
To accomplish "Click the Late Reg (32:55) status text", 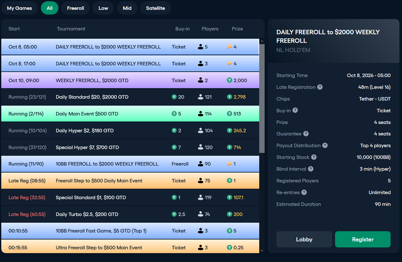I will point(27,198).
